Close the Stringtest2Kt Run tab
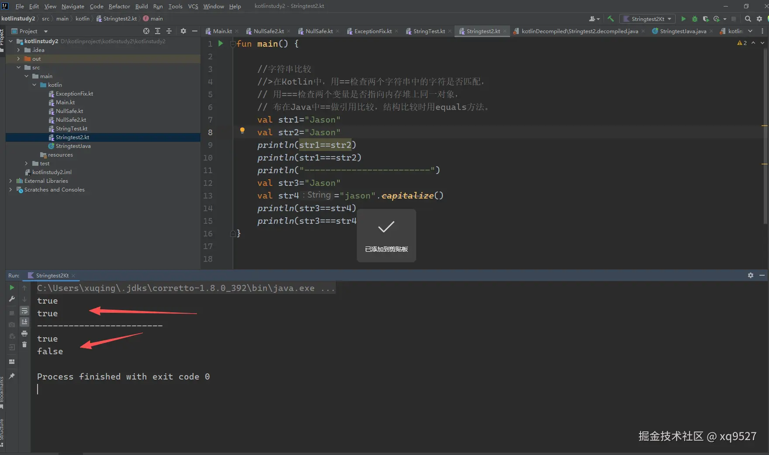This screenshot has height=455, width=769. [73, 276]
